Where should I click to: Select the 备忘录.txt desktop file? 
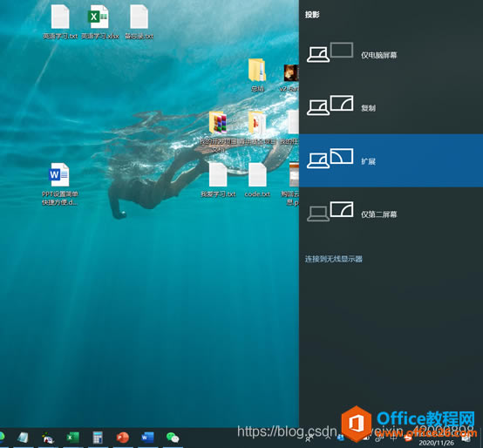(139, 22)
